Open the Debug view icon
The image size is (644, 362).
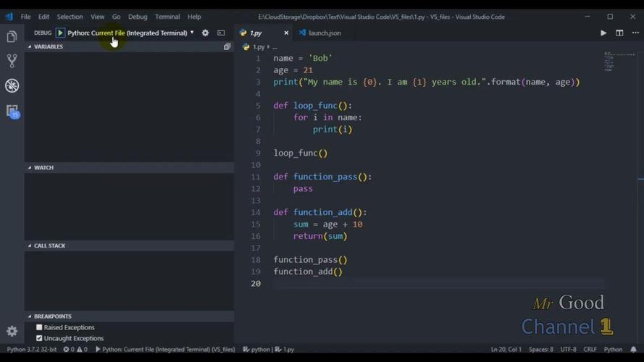[12, 85]
